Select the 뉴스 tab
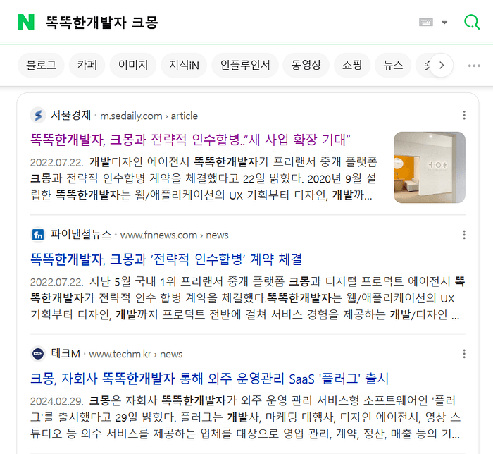Viewport: 493px width, 454px height. coord(393,65)
